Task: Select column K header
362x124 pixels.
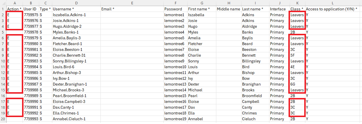Action: coord(297,3)
